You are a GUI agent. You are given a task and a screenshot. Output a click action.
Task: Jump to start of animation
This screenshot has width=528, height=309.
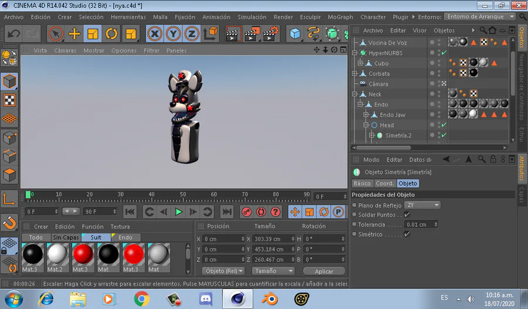[x=130, y=212]
